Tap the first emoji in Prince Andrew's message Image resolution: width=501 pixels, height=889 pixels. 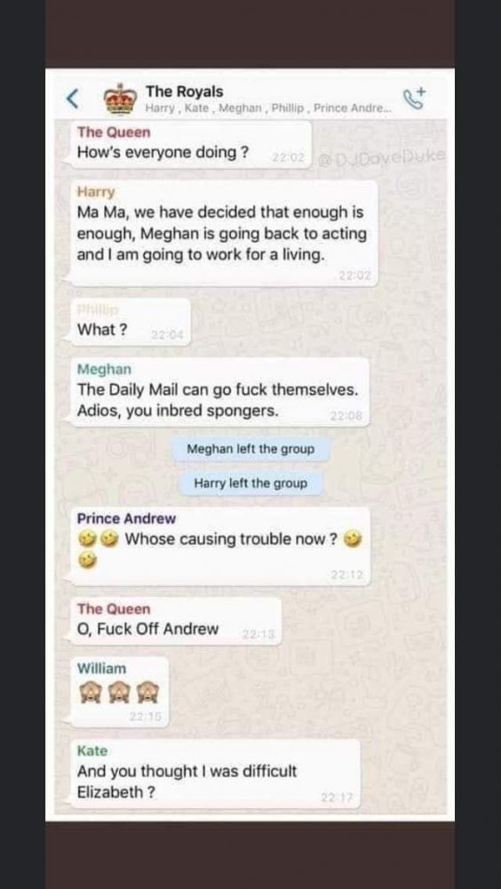[x=87, y=540]
